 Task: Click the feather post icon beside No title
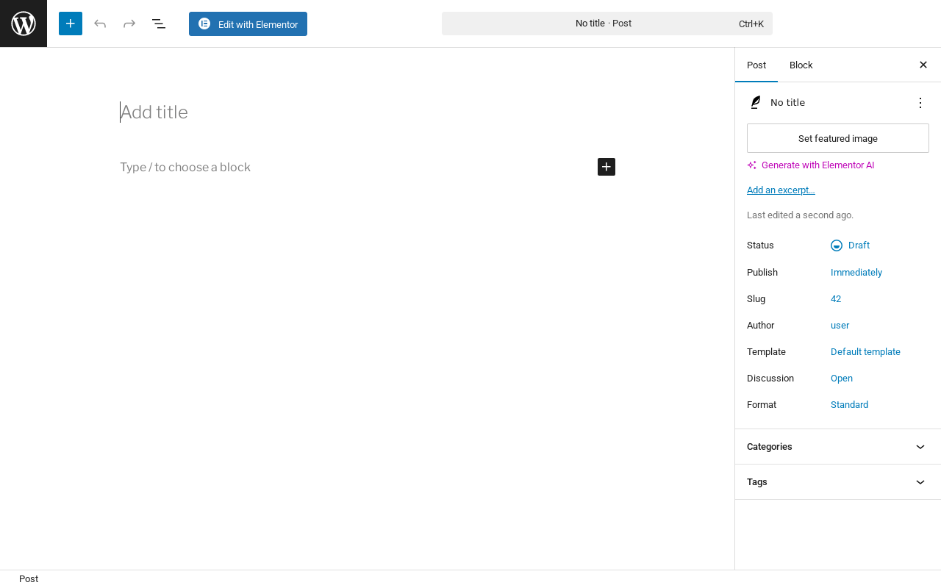756,103
